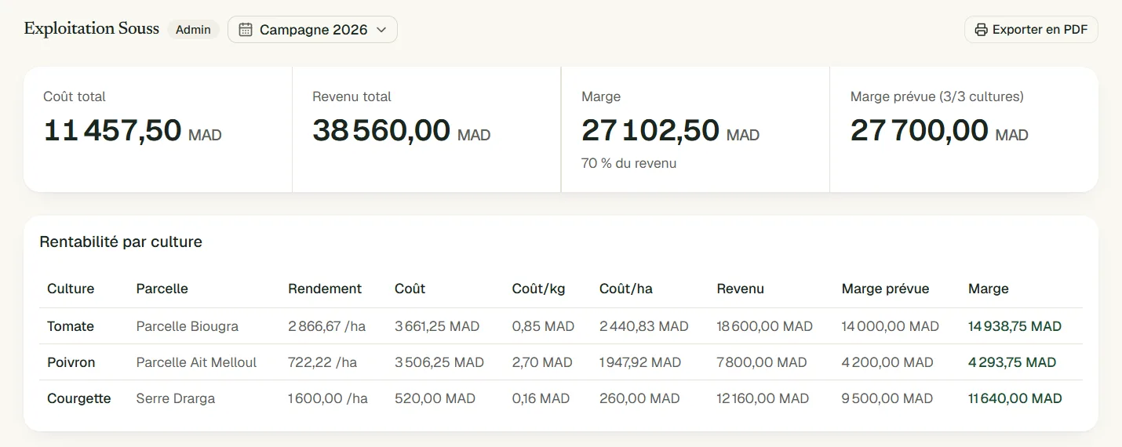Click the Tomate rendement 2 866,67 /ha

pos(327,326)
